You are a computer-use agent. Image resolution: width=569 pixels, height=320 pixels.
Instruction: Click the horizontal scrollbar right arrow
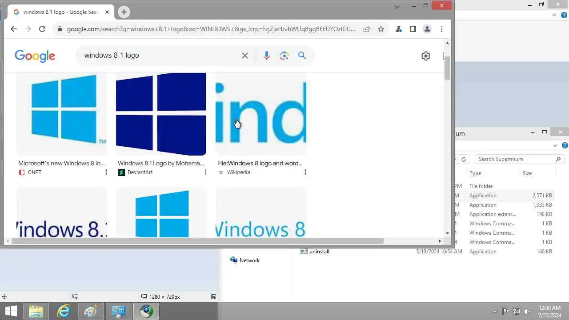[440, 241]
